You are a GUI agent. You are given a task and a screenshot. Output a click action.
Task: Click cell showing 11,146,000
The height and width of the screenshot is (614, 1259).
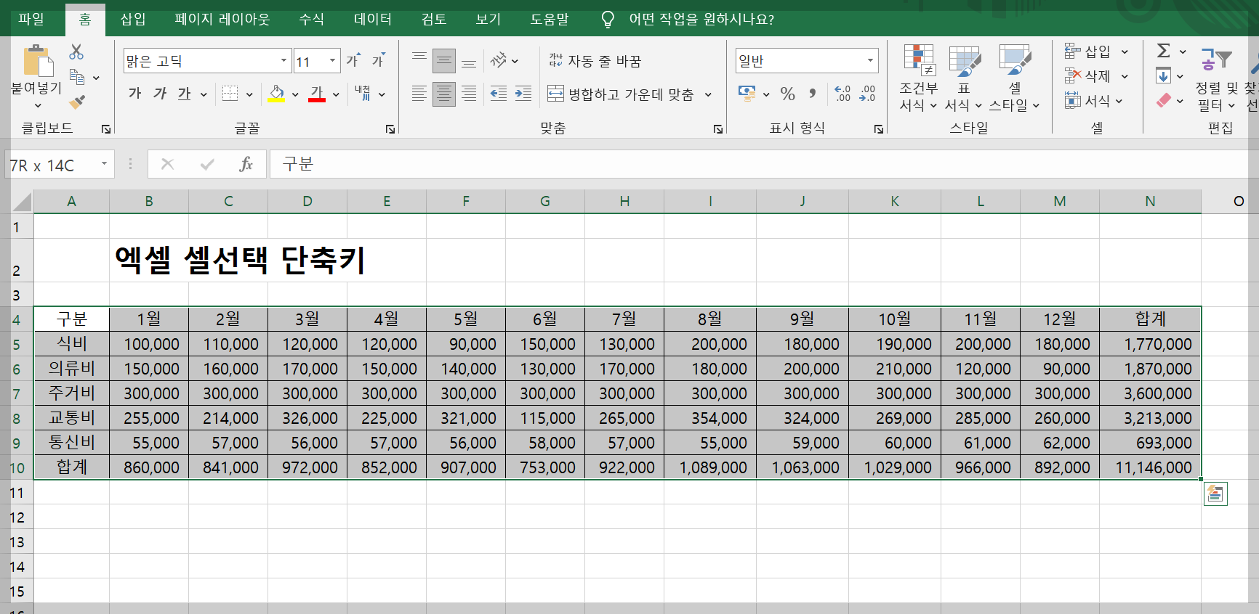pos(1151,467)
